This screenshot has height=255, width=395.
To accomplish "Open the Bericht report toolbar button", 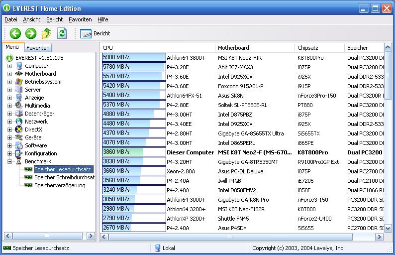I will (x=95, y=33).
